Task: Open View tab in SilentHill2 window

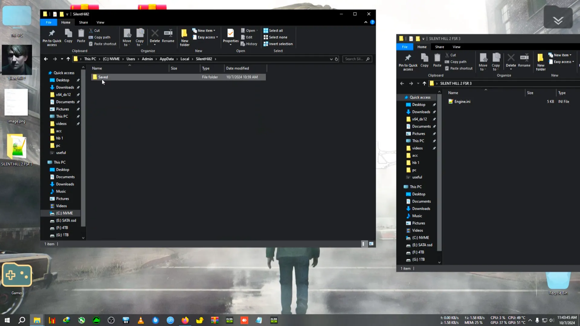Action: coord(100,22)
